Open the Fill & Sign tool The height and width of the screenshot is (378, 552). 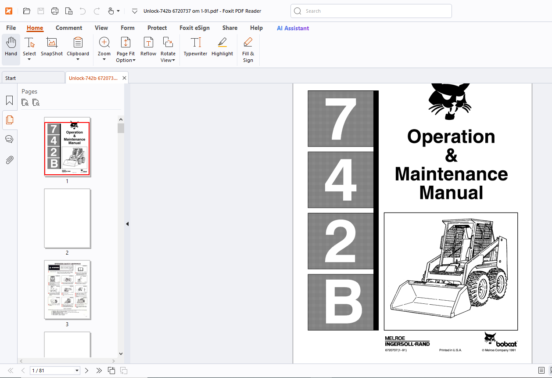[248, 50]
